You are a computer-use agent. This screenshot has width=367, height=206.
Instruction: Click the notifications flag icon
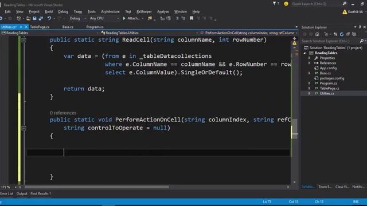(275, 4)
